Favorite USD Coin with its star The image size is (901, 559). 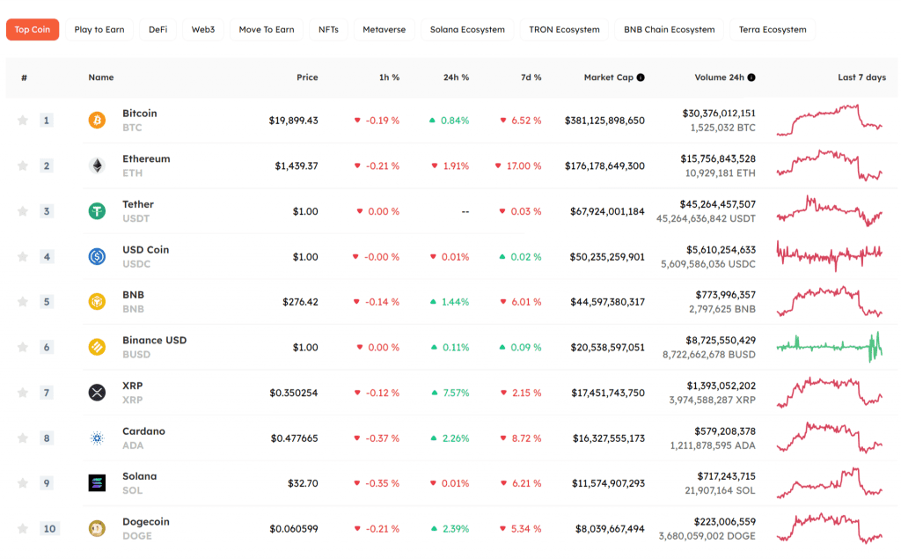[22, 256]
